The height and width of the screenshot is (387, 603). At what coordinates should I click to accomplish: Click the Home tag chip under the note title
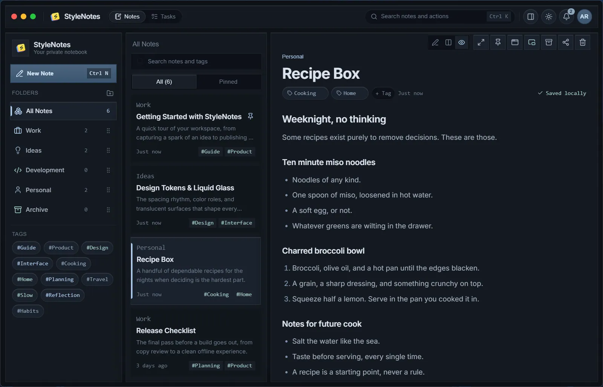[x=350, y=94]
